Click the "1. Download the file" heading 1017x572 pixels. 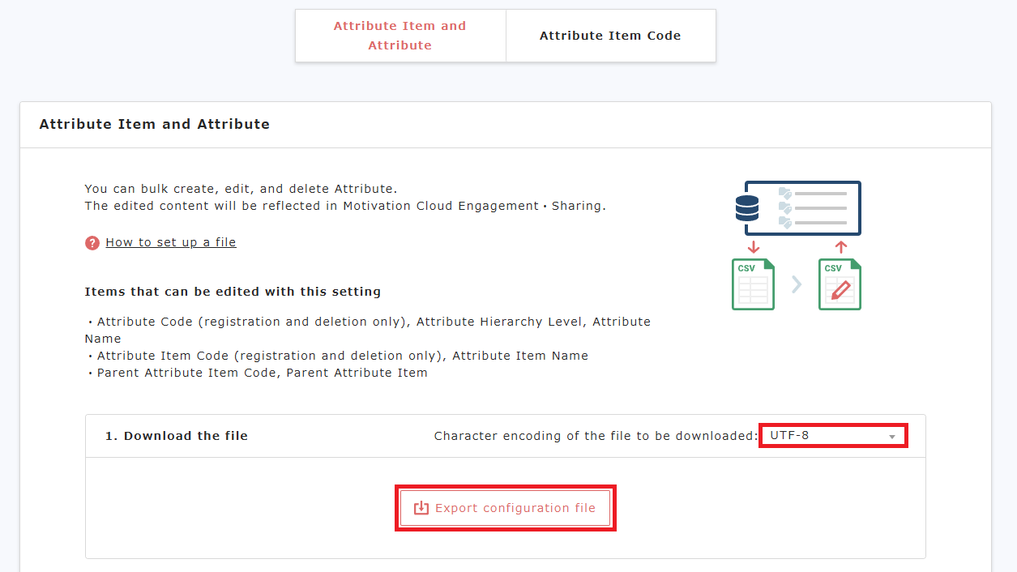pos(177,436)
